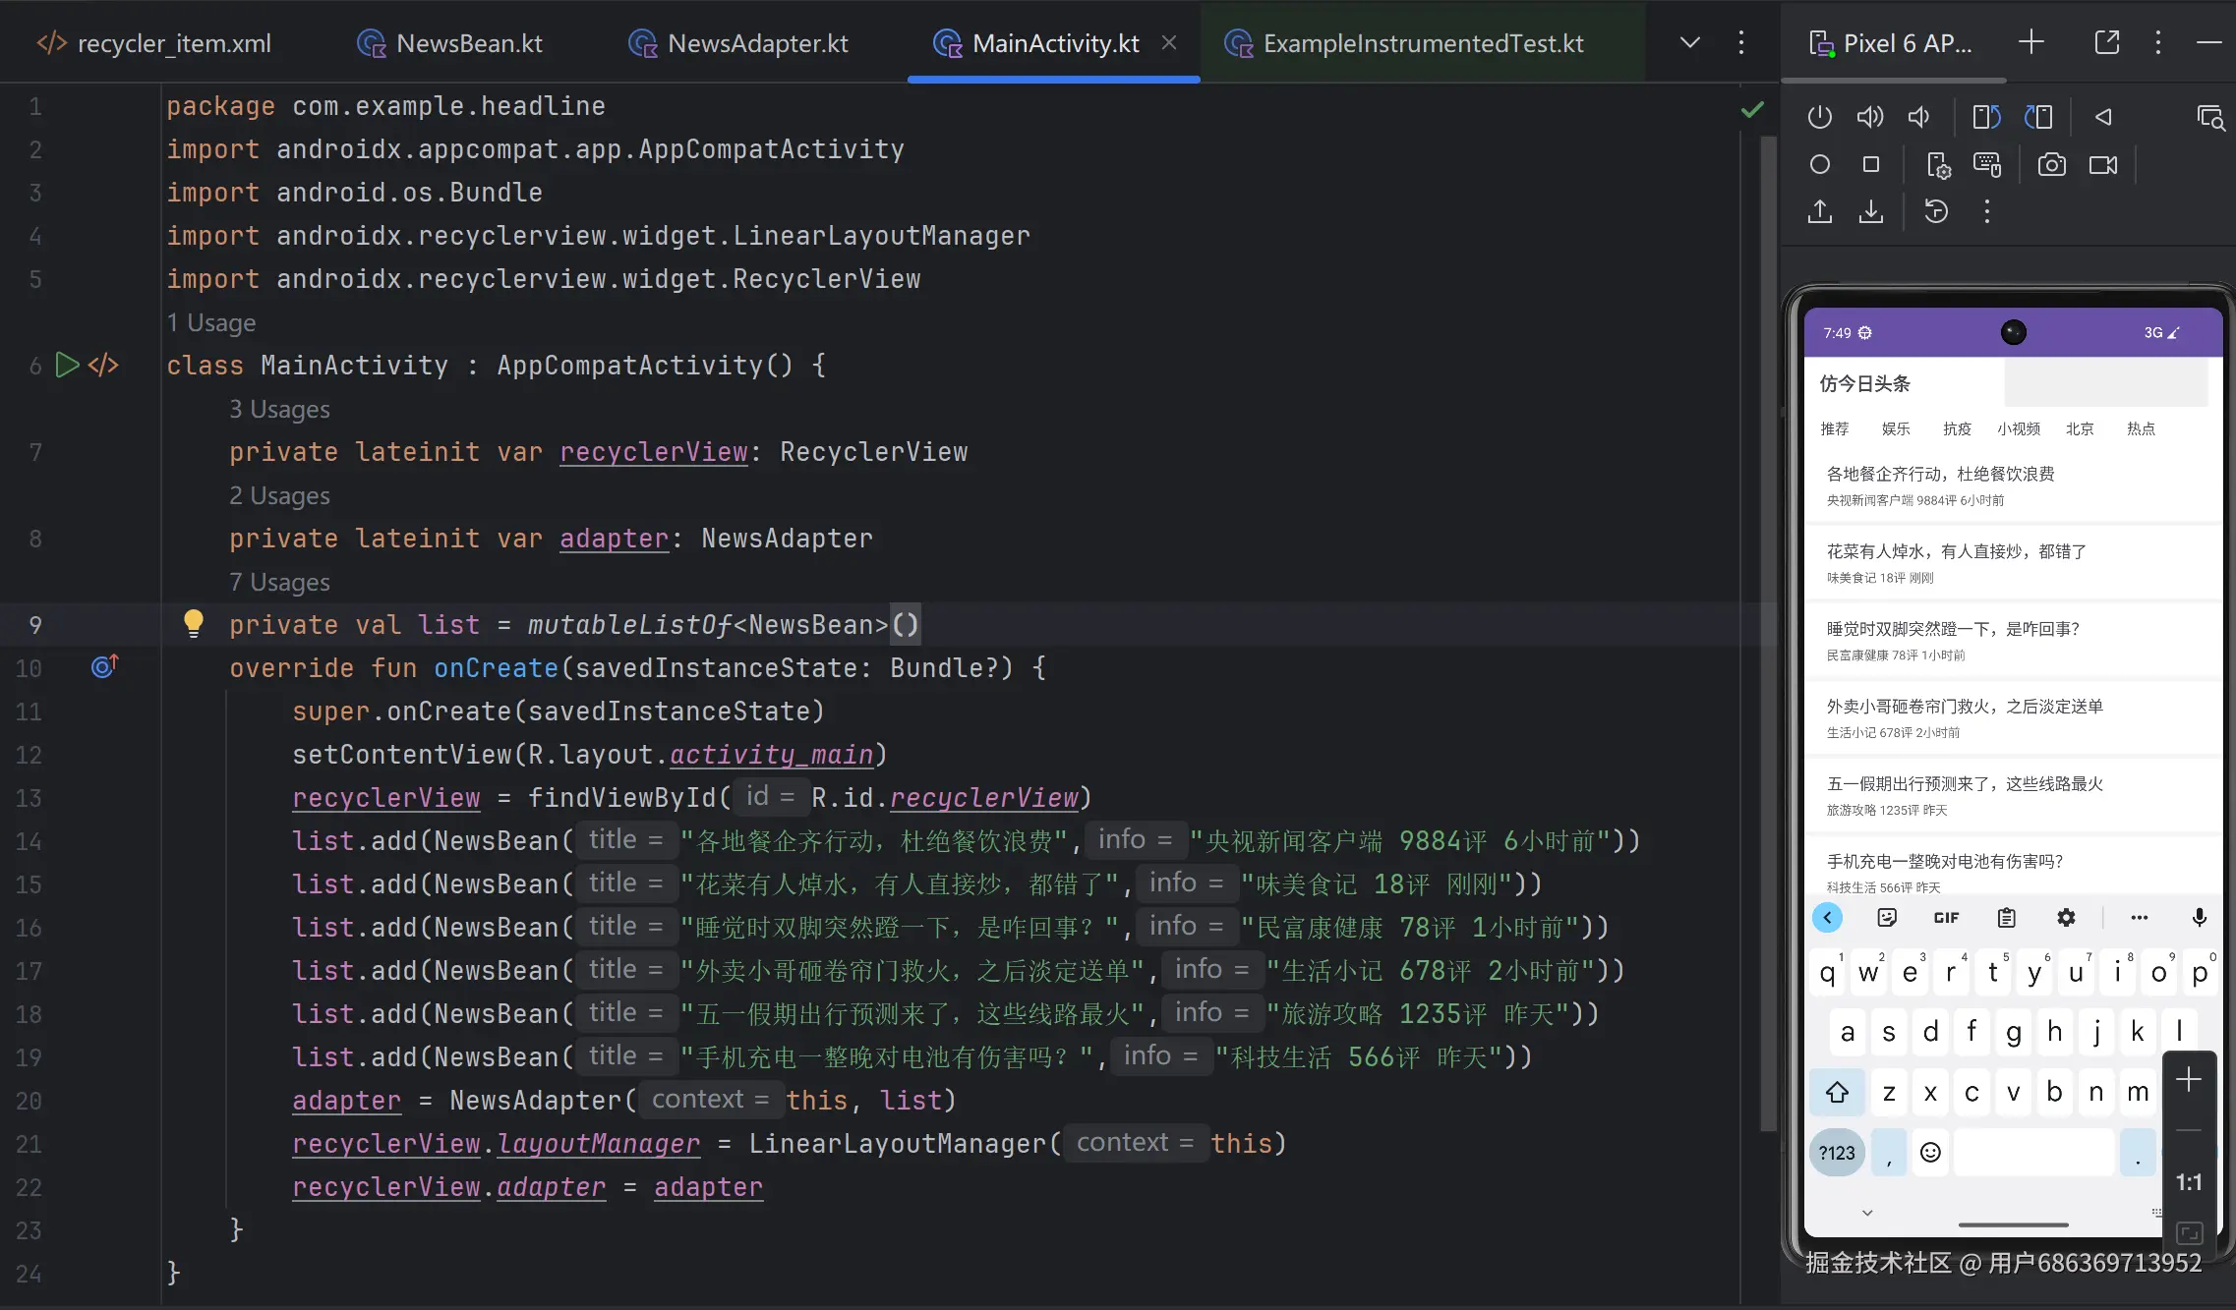2236x1310 pixels.
Task: Click the '7 Usages' hint above the list declaration
Action: pyautogui.click(x=279, y=582)
